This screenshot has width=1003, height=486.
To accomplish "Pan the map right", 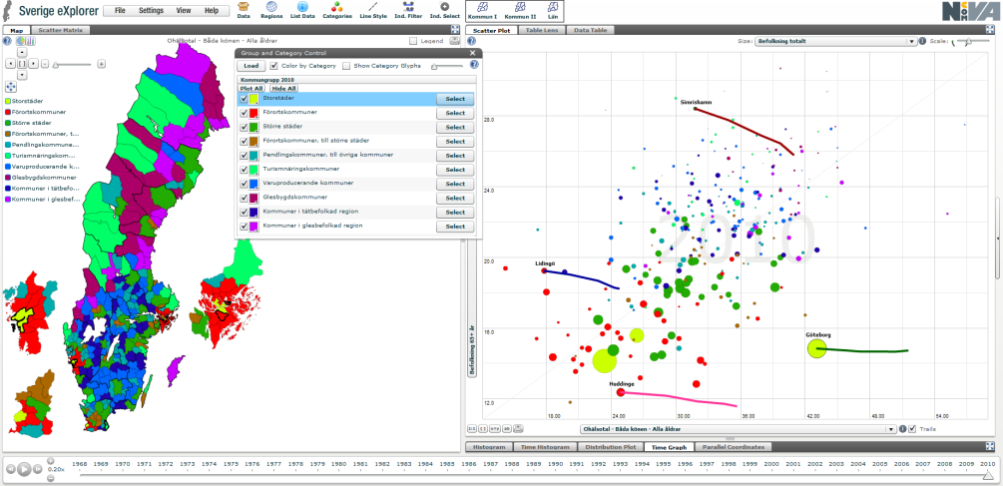I will (x=33, y=63).
